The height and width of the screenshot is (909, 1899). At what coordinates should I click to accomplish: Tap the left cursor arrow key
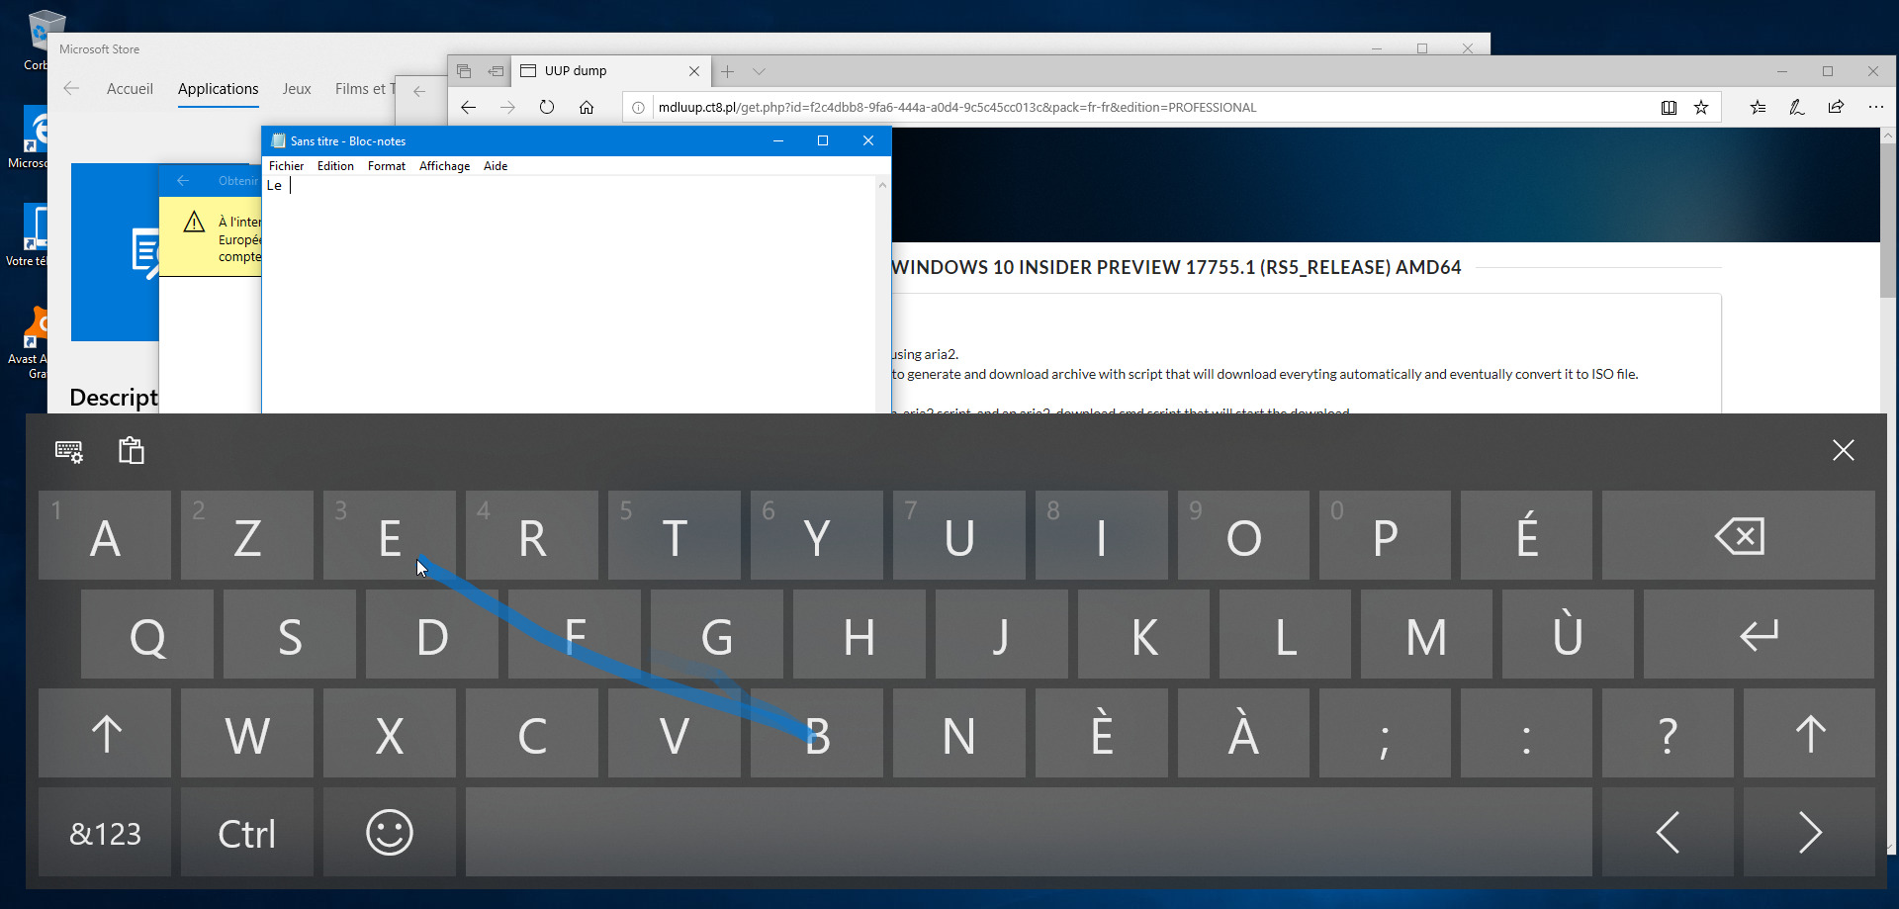click(1668, 833)
